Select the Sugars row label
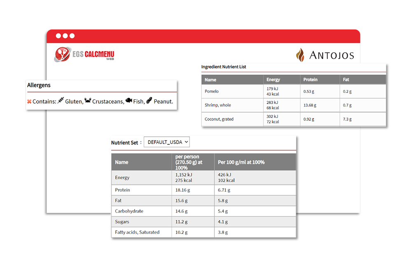This screenshot has height=268, width=411. coord(122,222)
